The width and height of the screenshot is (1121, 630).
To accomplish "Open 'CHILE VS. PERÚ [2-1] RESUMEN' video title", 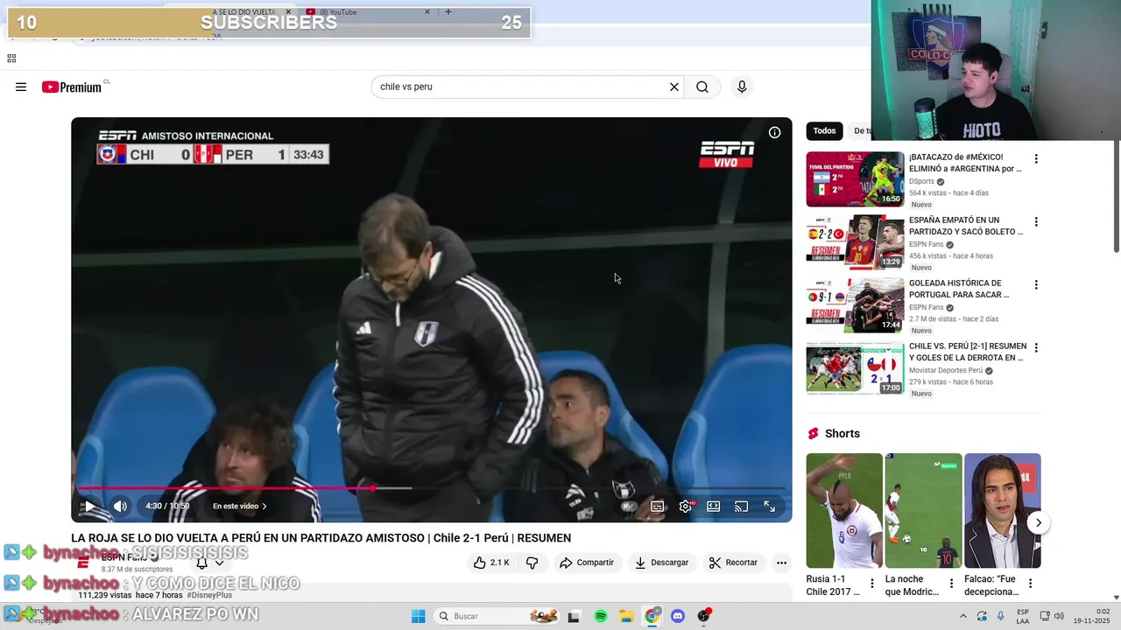I will 968,352.
